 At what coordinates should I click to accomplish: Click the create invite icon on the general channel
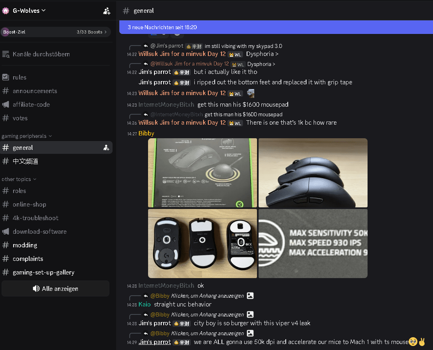pos(106,147)
